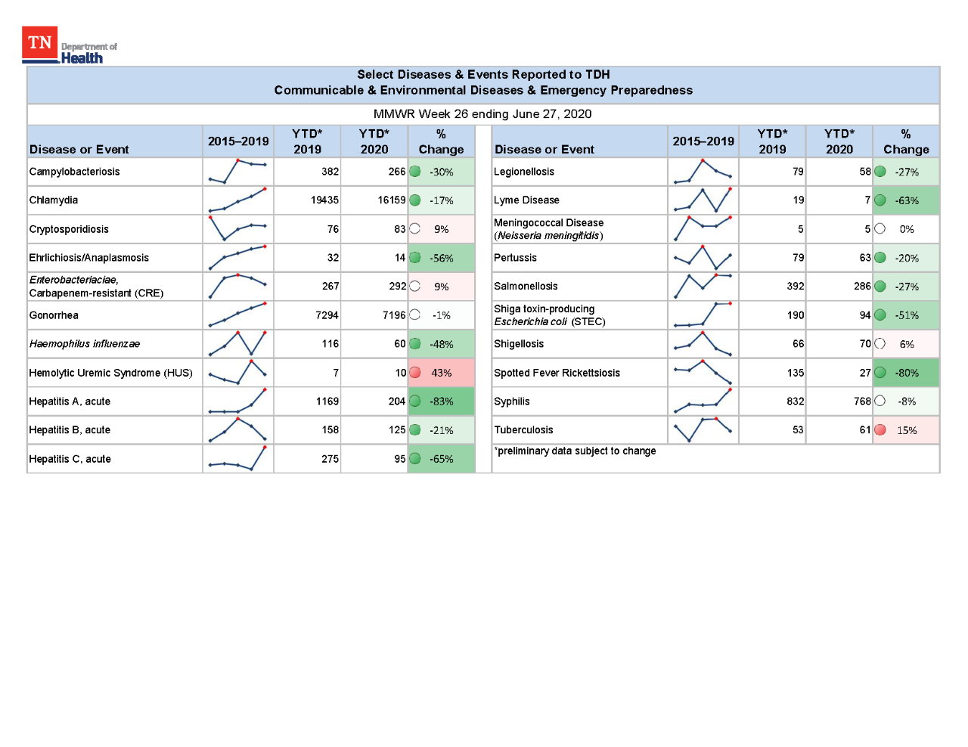This screenshot has height=747, width=968.
Task: Open the Tuberculosis 2015–2019 trend sparkline
Action: pos(703,430)
